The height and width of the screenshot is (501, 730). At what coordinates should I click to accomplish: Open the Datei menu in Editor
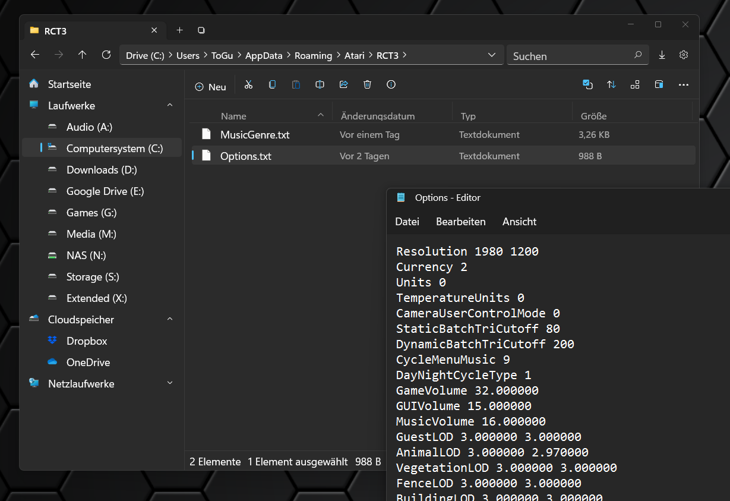[407, 222]
